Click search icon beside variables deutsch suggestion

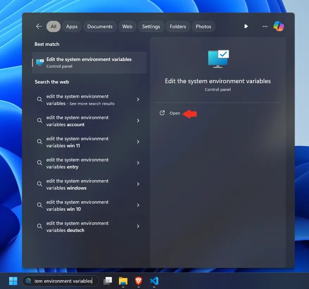(x=40, y=226)
